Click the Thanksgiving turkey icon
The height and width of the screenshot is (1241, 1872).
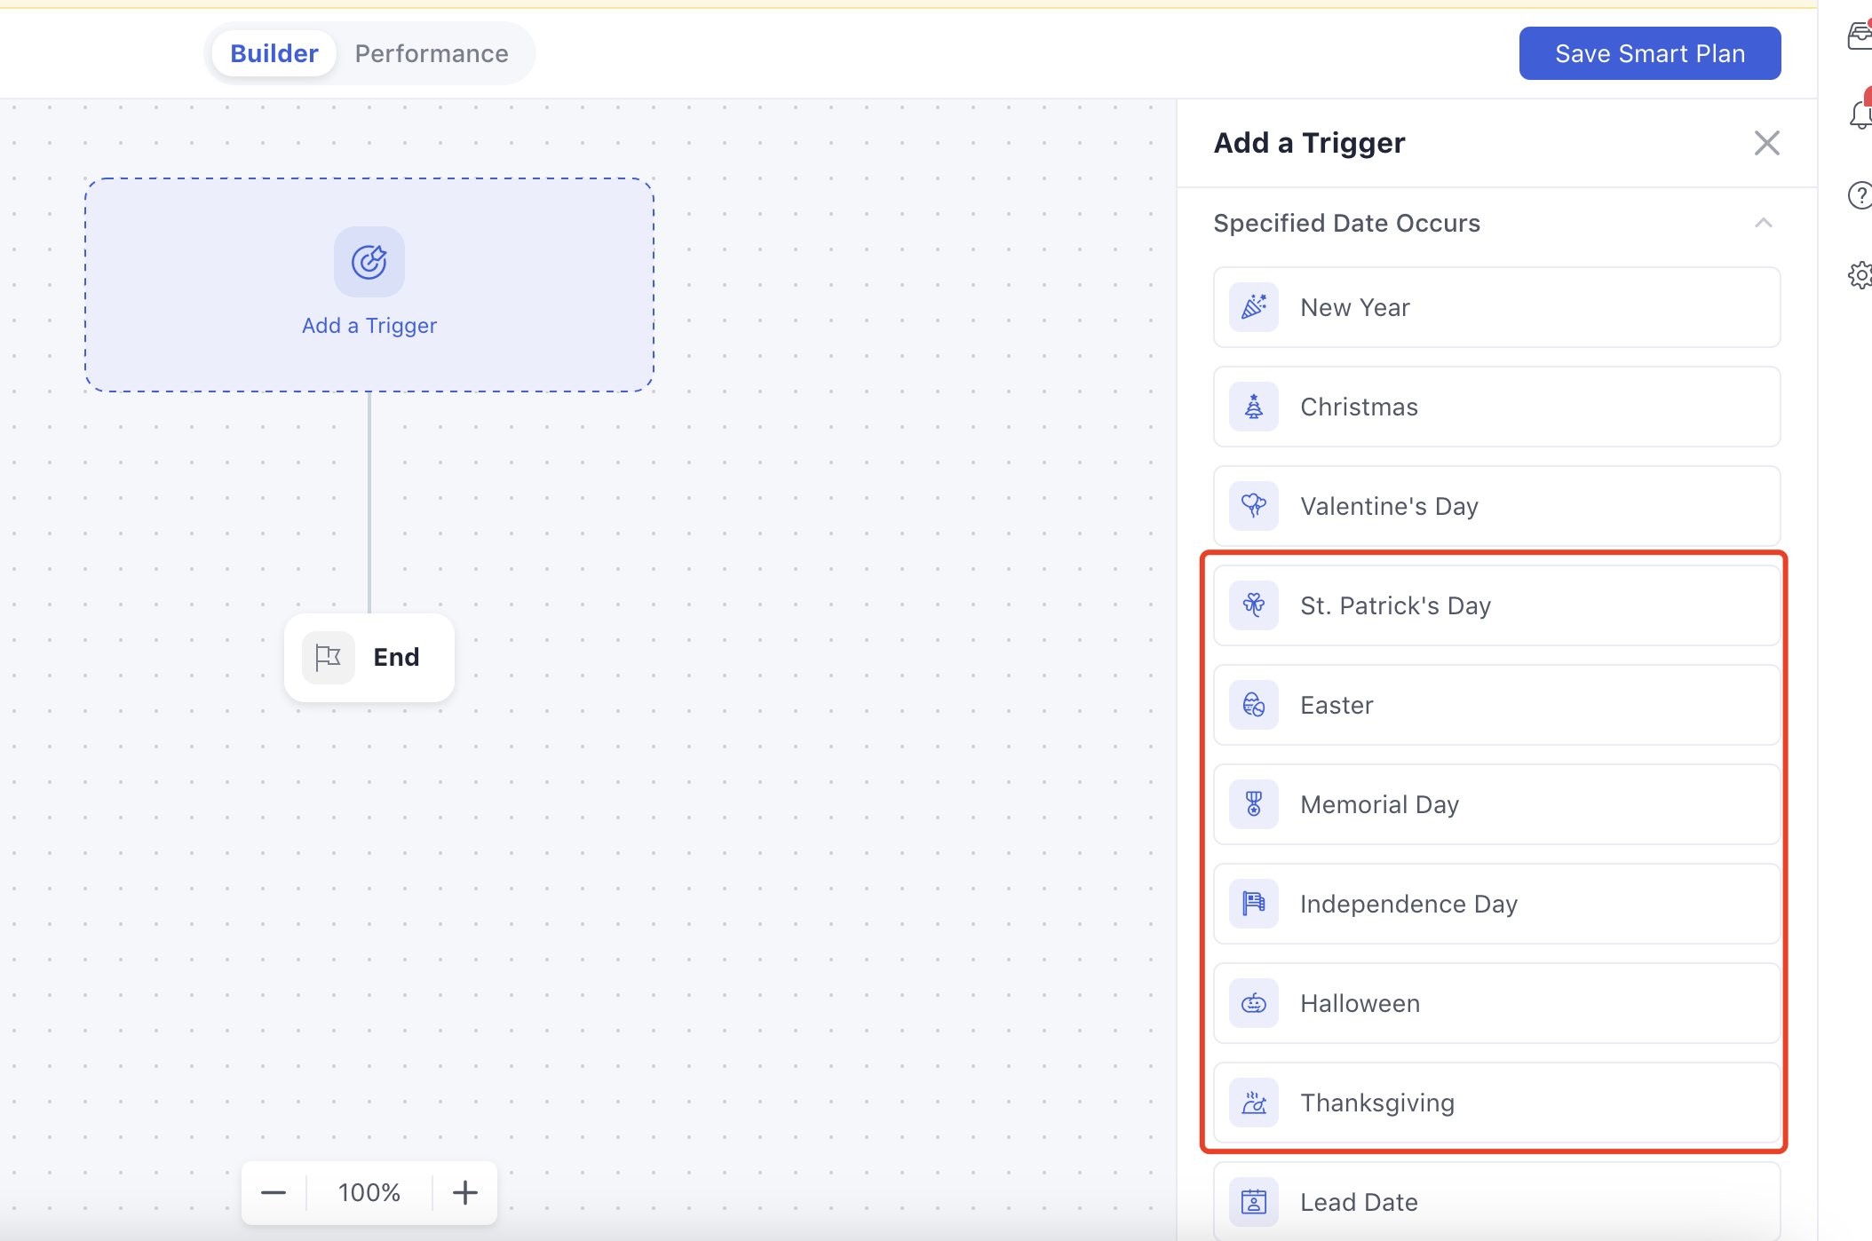click(1253, 1103)
